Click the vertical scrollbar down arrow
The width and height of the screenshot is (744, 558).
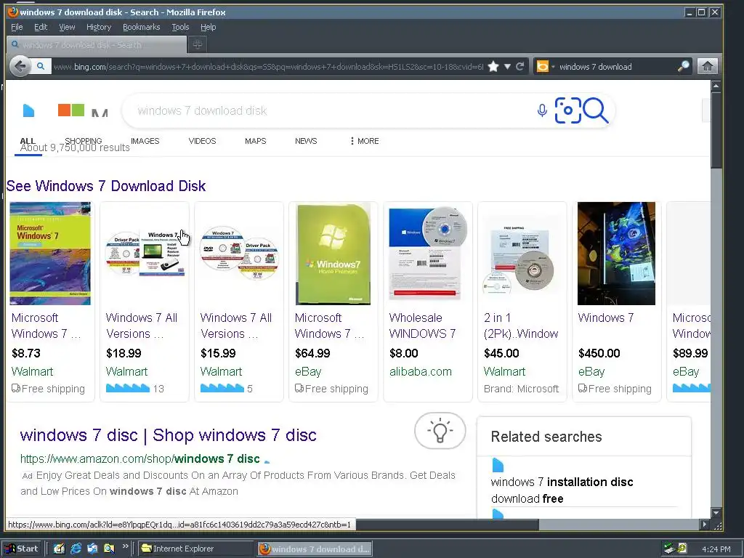click(716, 513)
